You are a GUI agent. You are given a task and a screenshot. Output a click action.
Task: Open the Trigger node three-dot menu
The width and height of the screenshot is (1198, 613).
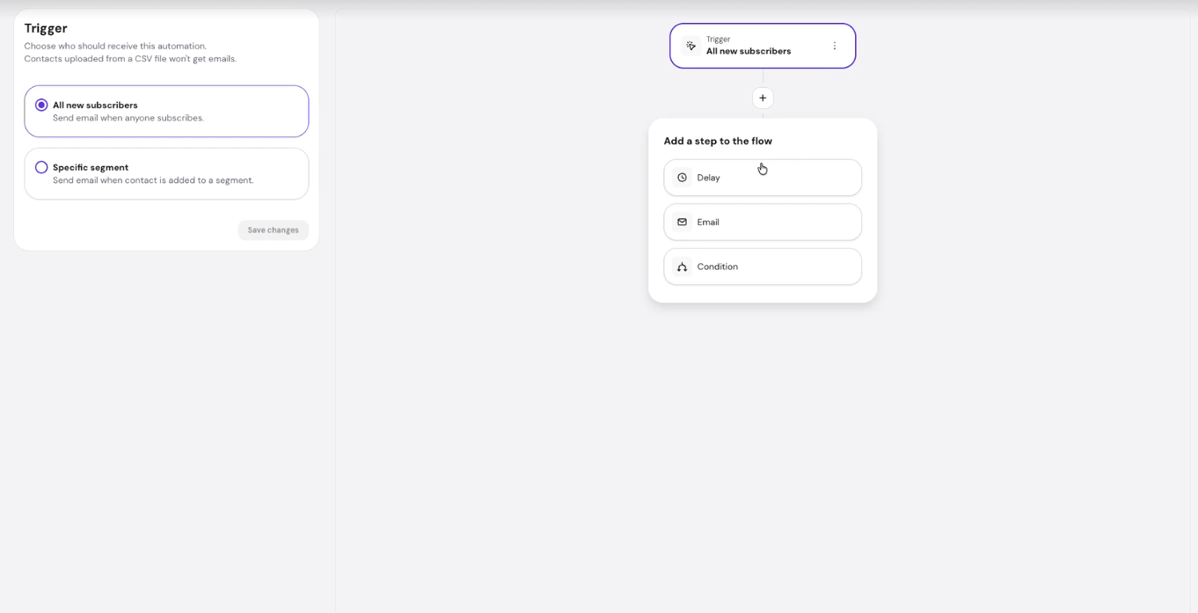tap(835, 46)
